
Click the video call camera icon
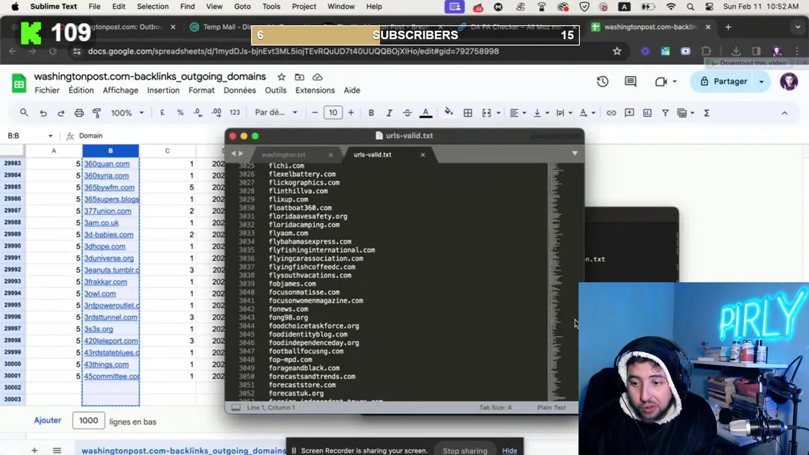pyautogui.click(x=661, y=82)
